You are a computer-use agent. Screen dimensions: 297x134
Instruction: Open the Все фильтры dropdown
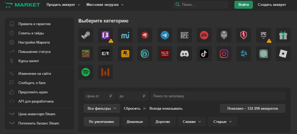102,109
